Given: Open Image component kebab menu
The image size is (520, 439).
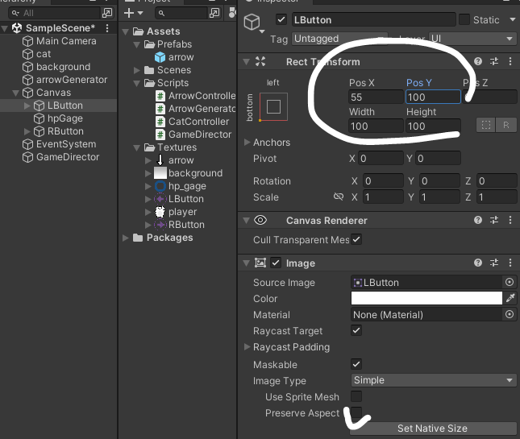Looking at the screenshot, I should (x=510, y=263).
